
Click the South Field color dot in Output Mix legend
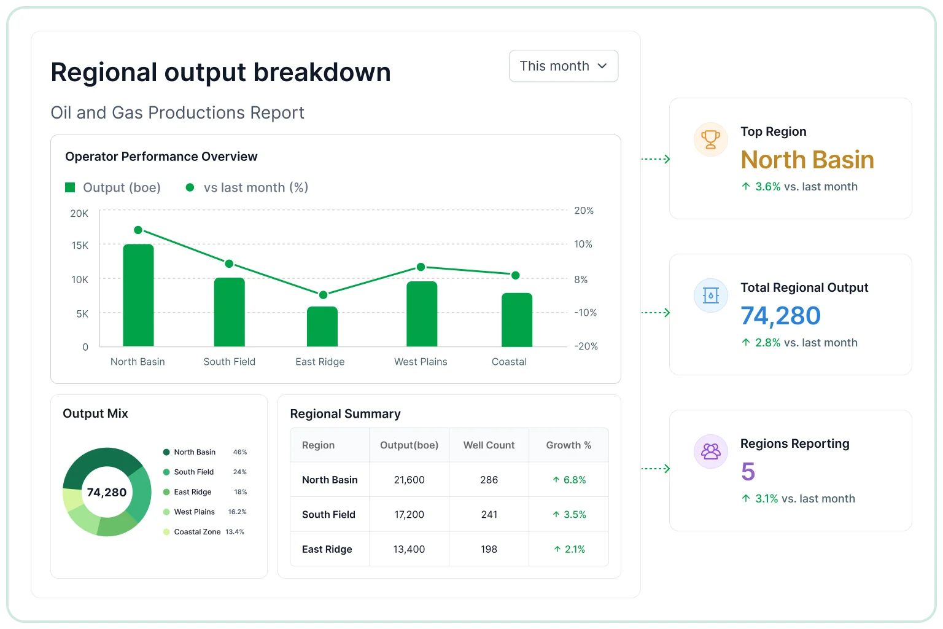coord(166,472)
